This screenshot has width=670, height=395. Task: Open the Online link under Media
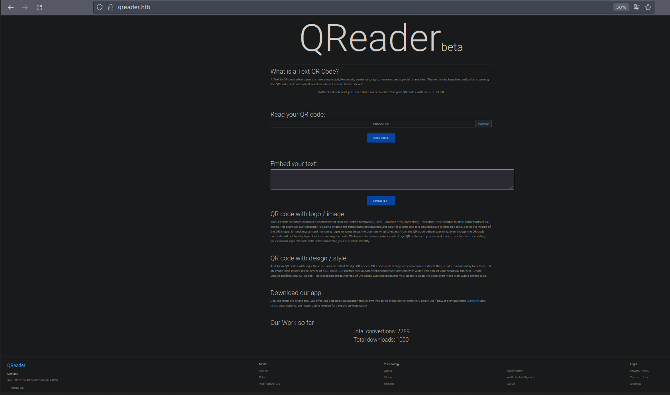tap(263, 371)
